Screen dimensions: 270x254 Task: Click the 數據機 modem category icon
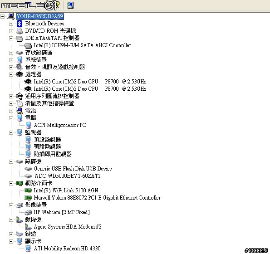click(x=20, y=220)
